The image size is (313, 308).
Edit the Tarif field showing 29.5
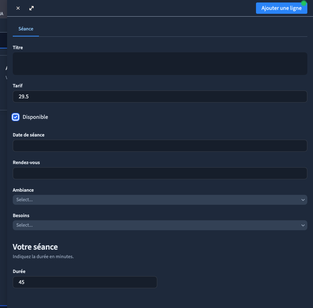(x=160, y=97)
